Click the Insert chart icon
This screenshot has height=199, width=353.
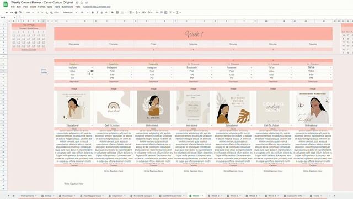tap(166, 12)
